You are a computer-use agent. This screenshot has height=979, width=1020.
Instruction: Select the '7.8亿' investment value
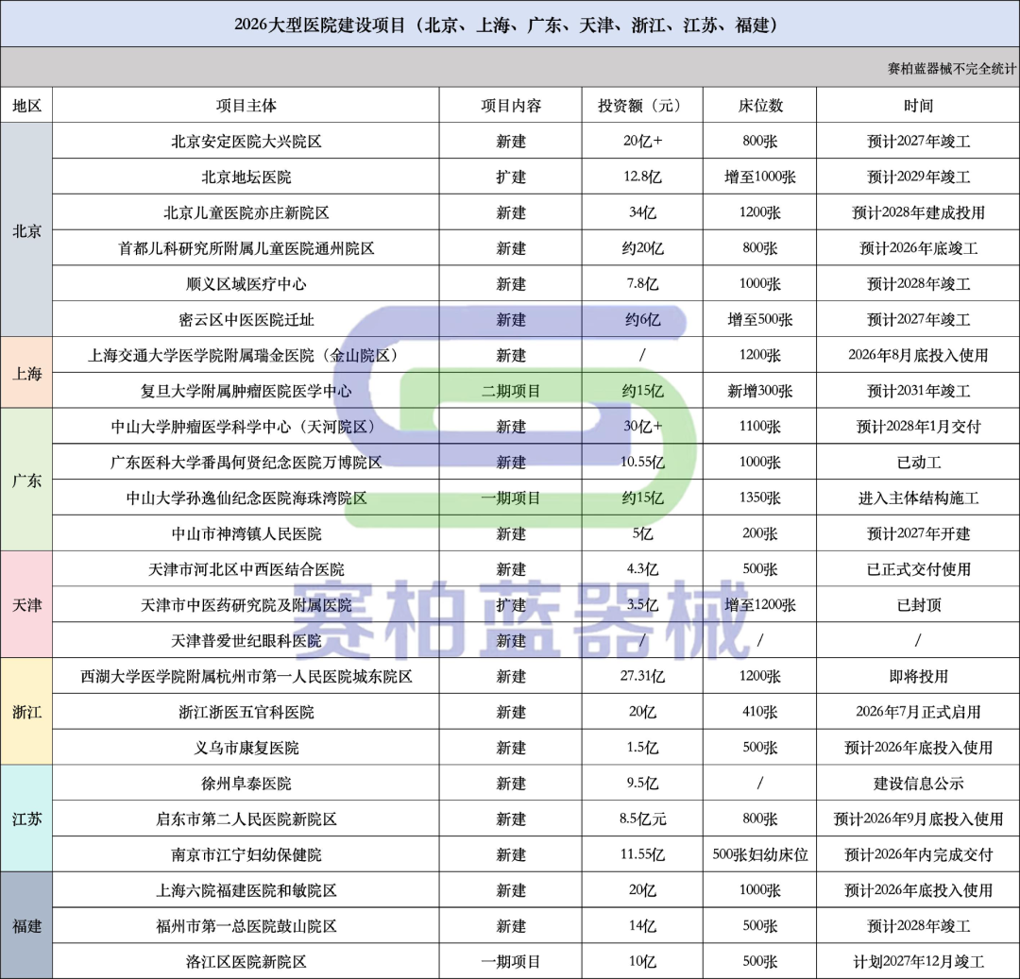[642, 284]
